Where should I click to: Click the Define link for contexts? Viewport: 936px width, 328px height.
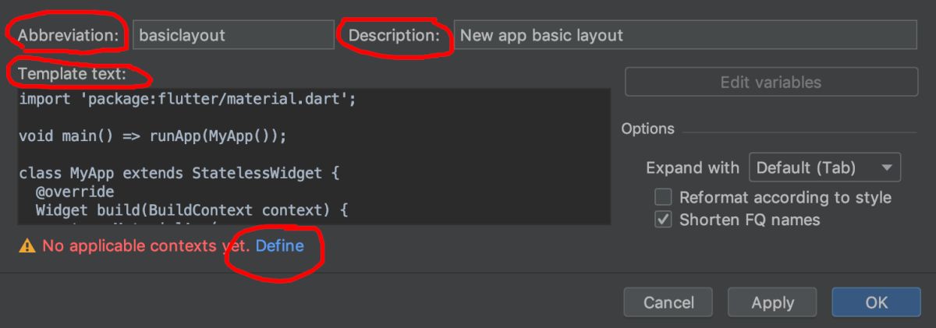(279, 246)
